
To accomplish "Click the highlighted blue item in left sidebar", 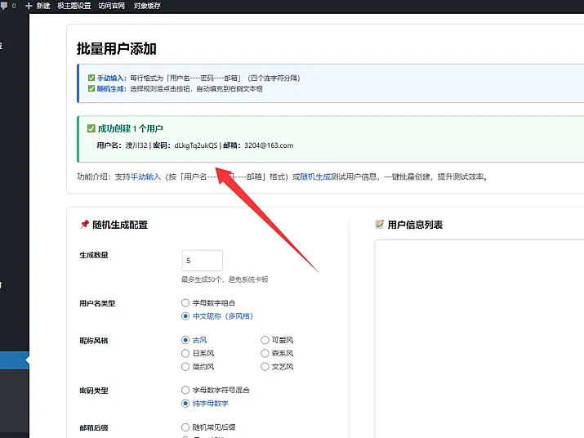I will click(15, 360).
